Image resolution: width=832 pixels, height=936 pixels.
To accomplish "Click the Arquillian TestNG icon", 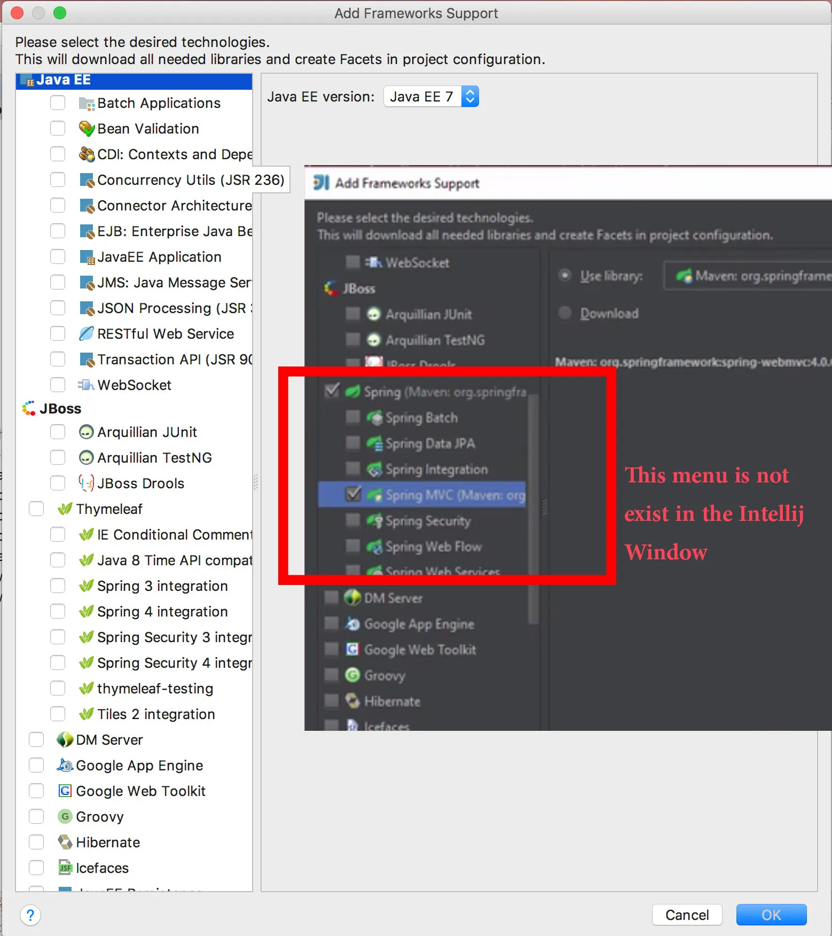I will click(x=87, y=458).
